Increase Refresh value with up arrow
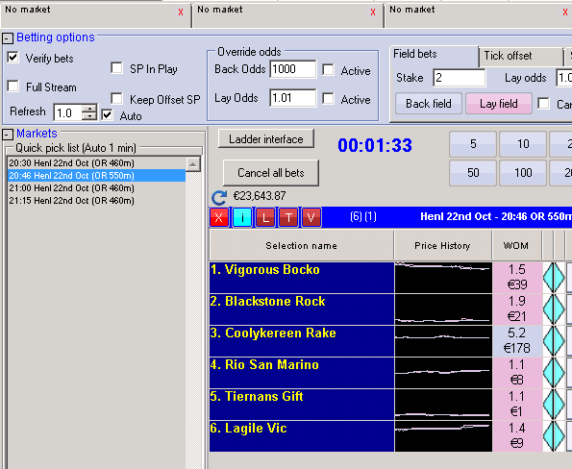This screenshot has height=469, width=572. click(89, 109)
